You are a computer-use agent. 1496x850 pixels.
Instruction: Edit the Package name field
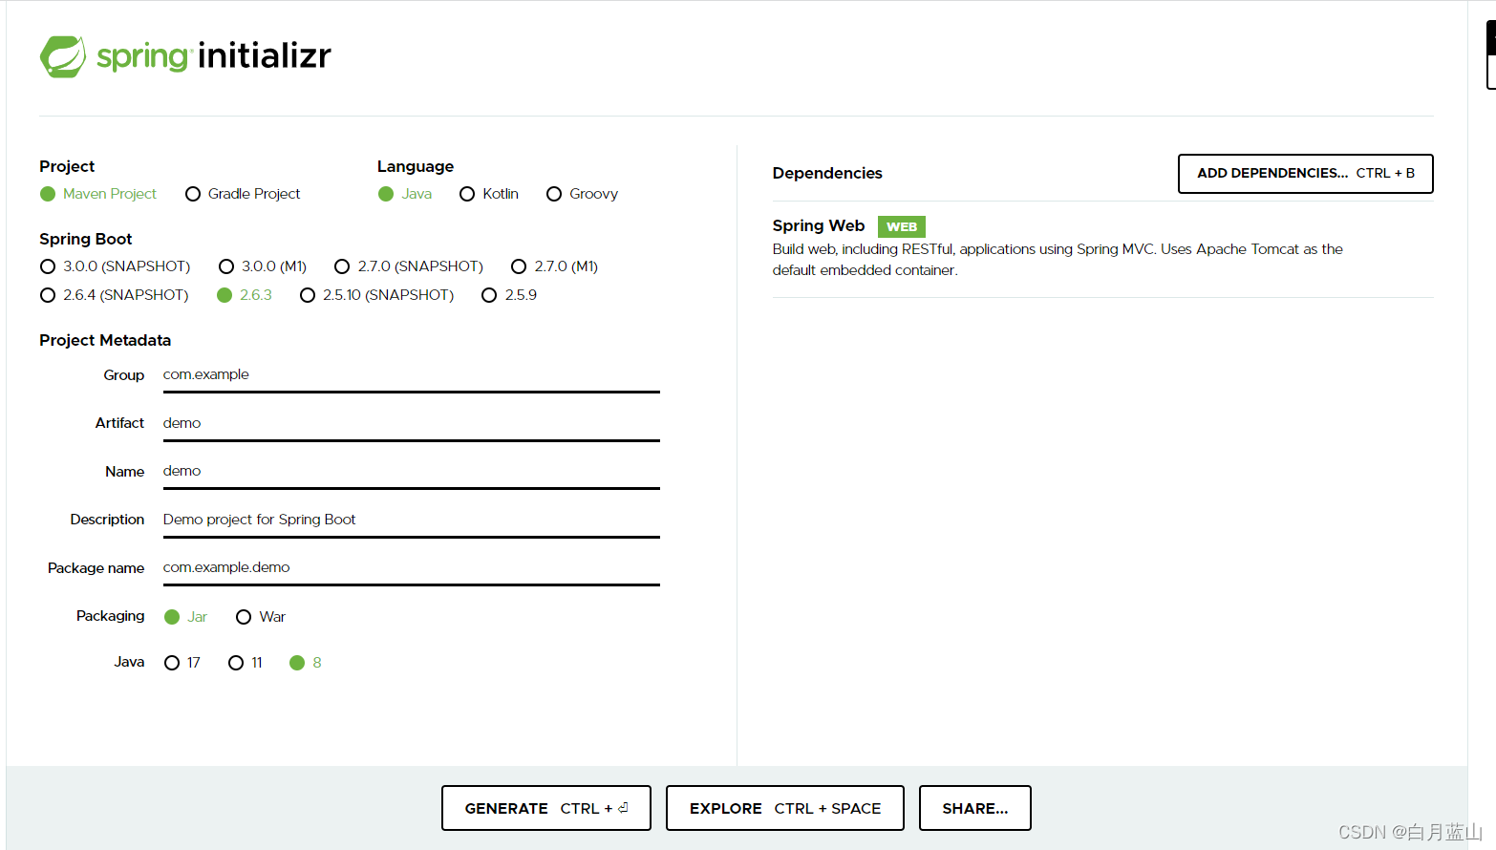411,568
